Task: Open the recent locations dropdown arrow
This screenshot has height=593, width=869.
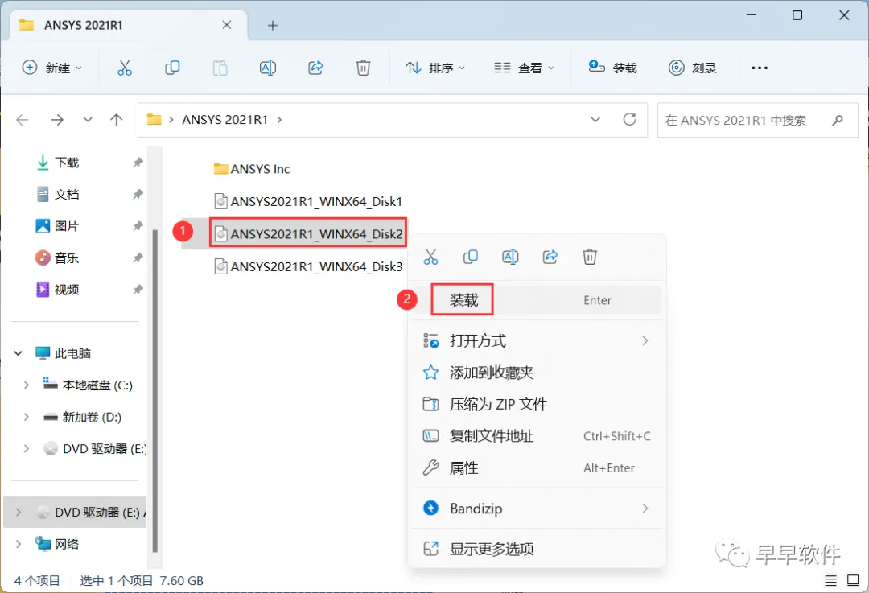Action: click(88, 120)
